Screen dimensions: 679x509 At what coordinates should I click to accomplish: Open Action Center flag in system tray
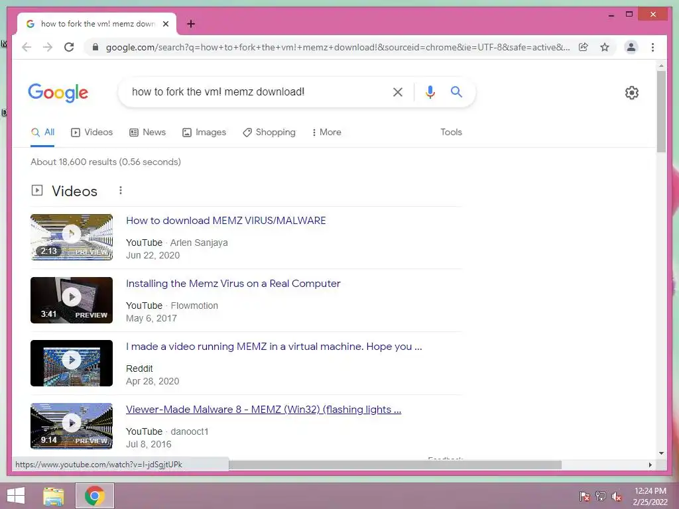click(x=584, y=496)
